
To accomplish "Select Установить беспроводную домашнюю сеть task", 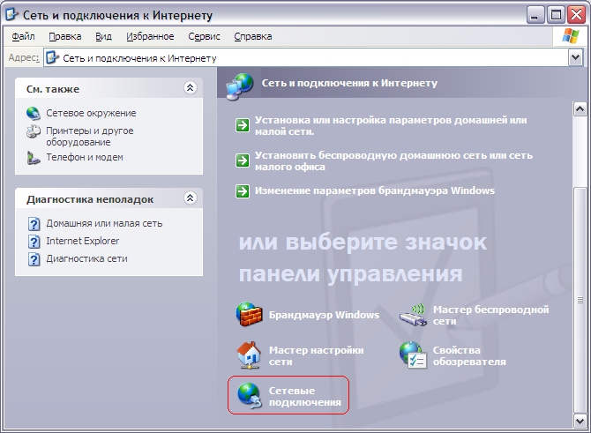I will tap(394, 161).
